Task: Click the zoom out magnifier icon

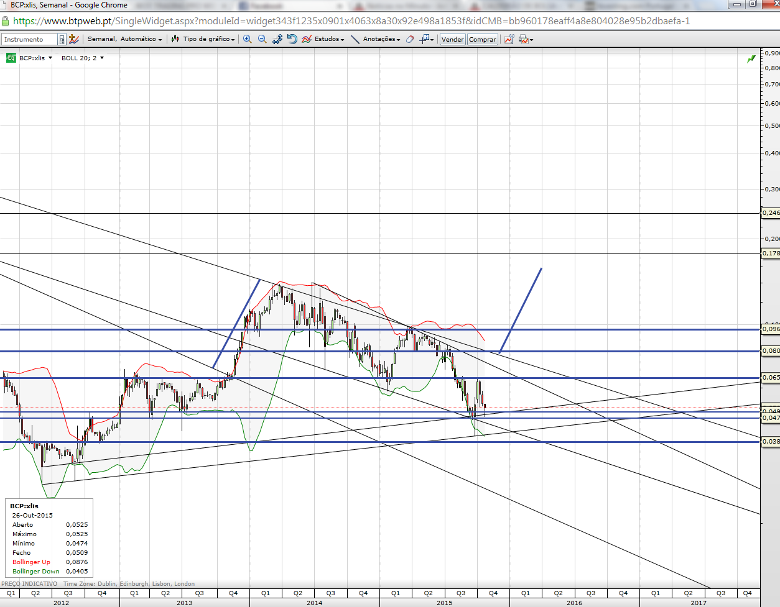Action: tap(262, 39)
